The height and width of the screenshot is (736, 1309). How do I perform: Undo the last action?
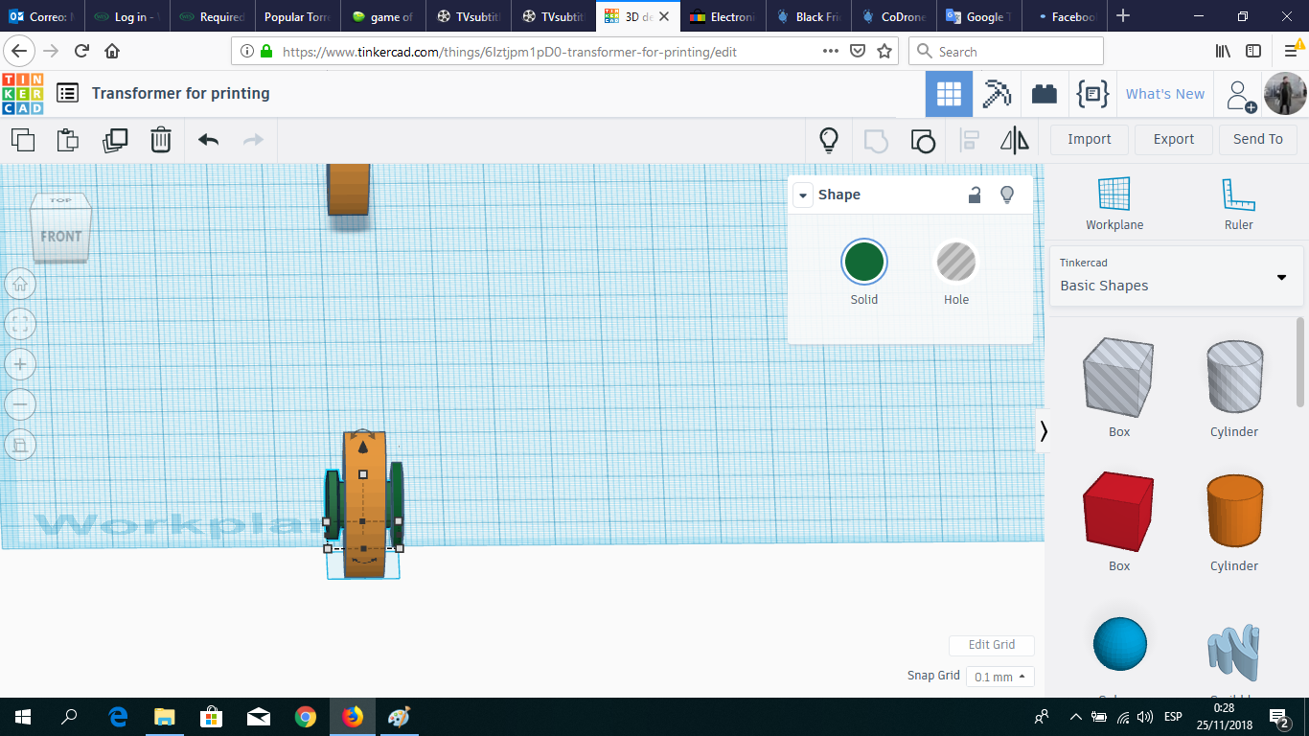click(208, 140)
